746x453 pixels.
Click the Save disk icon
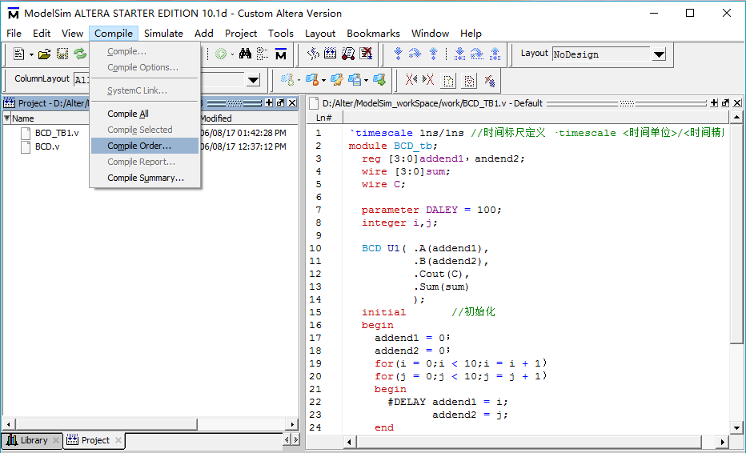pos(62,54)
